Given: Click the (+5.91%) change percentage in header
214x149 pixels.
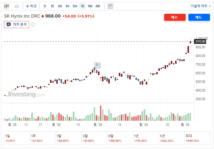Looking at the screenshot, I should (86, 16).
